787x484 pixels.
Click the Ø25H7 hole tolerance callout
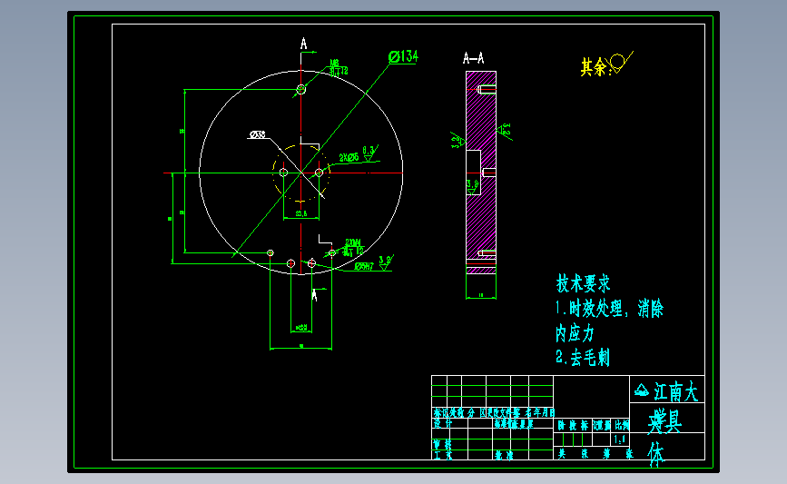(364, 267)
